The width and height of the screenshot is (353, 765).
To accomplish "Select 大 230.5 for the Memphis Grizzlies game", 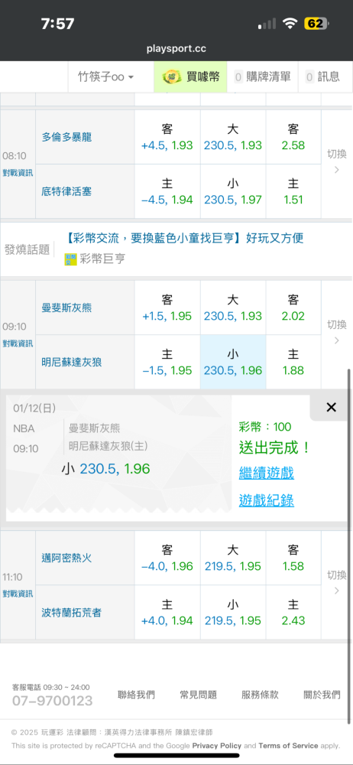I will 233,308.
